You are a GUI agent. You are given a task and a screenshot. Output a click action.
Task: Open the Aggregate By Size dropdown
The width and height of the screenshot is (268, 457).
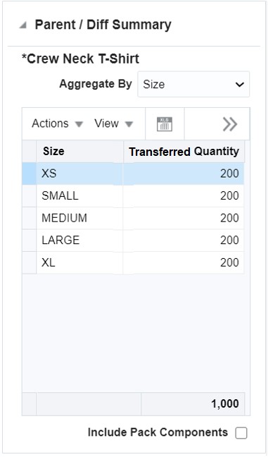pyautogui.click(x=193, y=84)
